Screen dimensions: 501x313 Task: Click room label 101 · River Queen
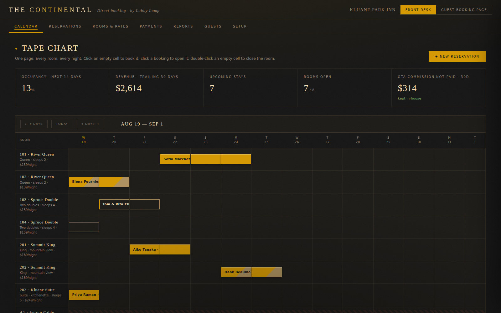click(37, 154)
